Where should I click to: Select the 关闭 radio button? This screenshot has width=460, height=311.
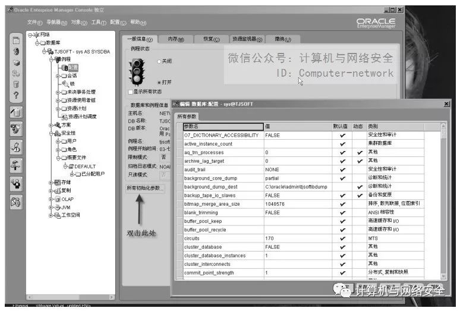pos(159,61)
